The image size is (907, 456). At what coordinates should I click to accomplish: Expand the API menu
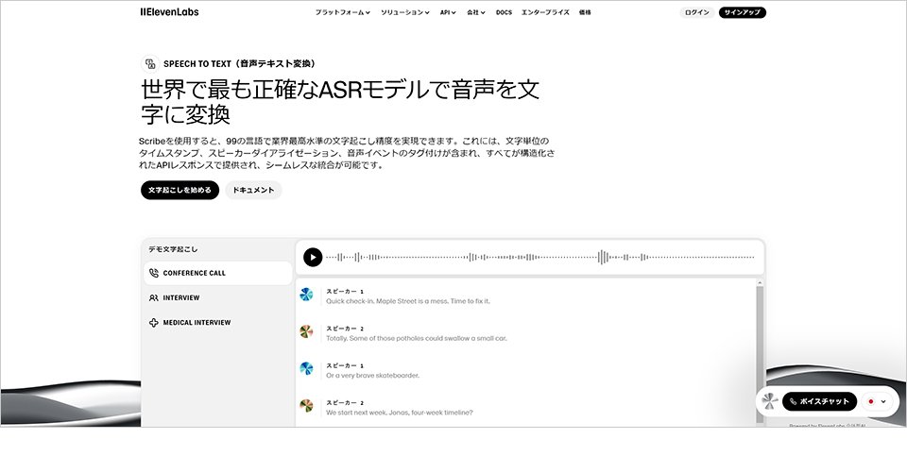[448, 12]
